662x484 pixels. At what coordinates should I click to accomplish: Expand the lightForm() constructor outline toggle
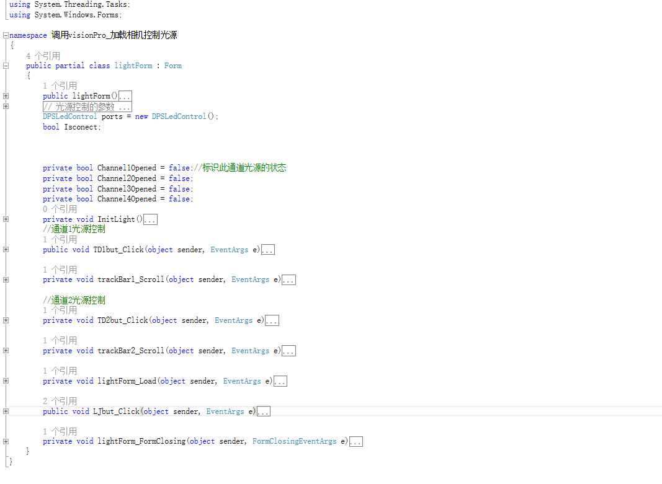coord(6,96)
